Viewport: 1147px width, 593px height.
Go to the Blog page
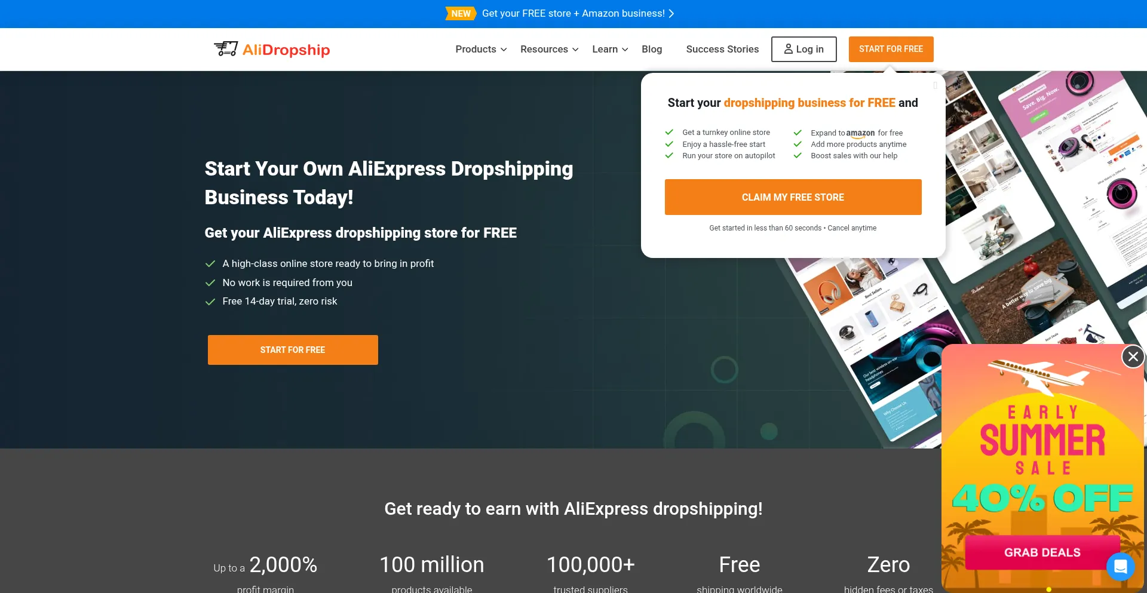pyautogui.click(x=652, y=49)
